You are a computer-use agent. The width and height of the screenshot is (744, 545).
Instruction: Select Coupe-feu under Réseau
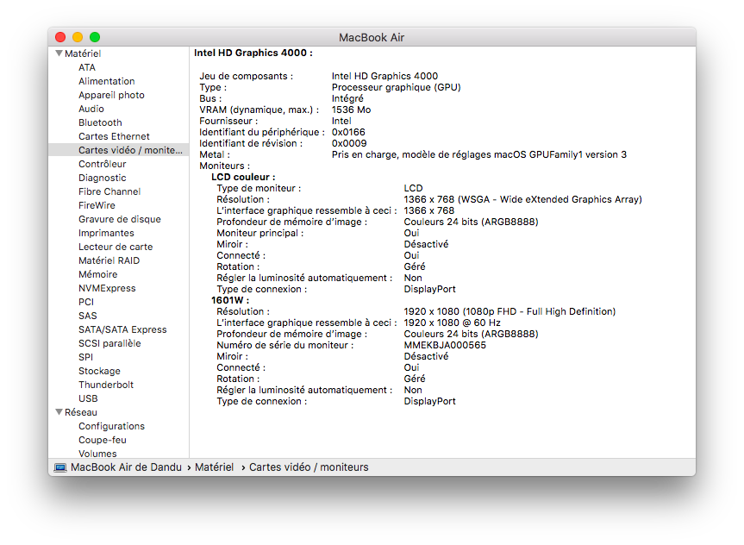pos(103,440)
